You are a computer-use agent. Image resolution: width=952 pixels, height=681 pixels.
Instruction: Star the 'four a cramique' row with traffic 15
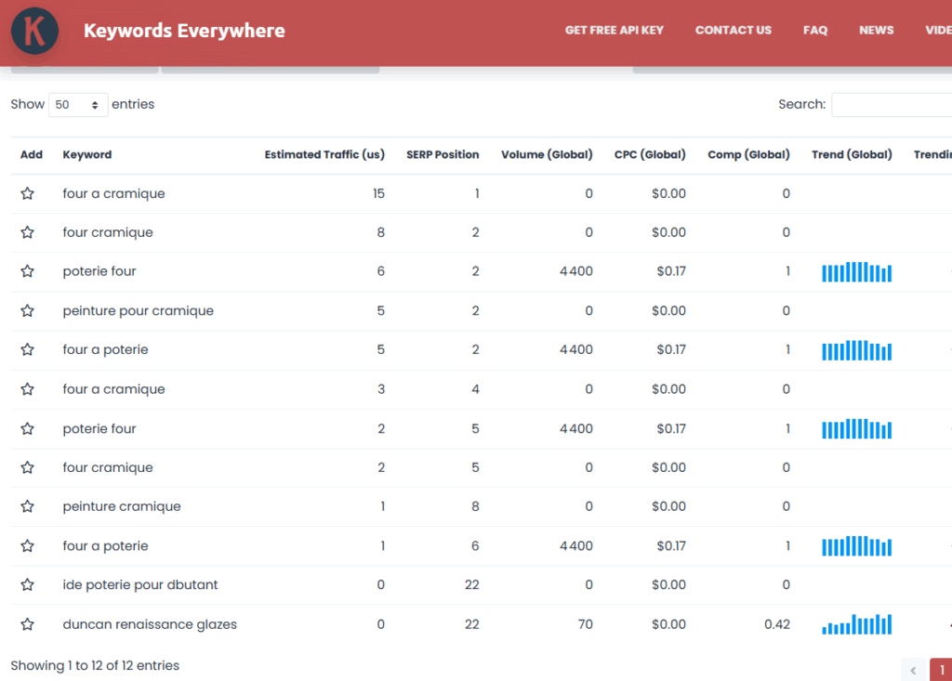click(x=27, y=193)
